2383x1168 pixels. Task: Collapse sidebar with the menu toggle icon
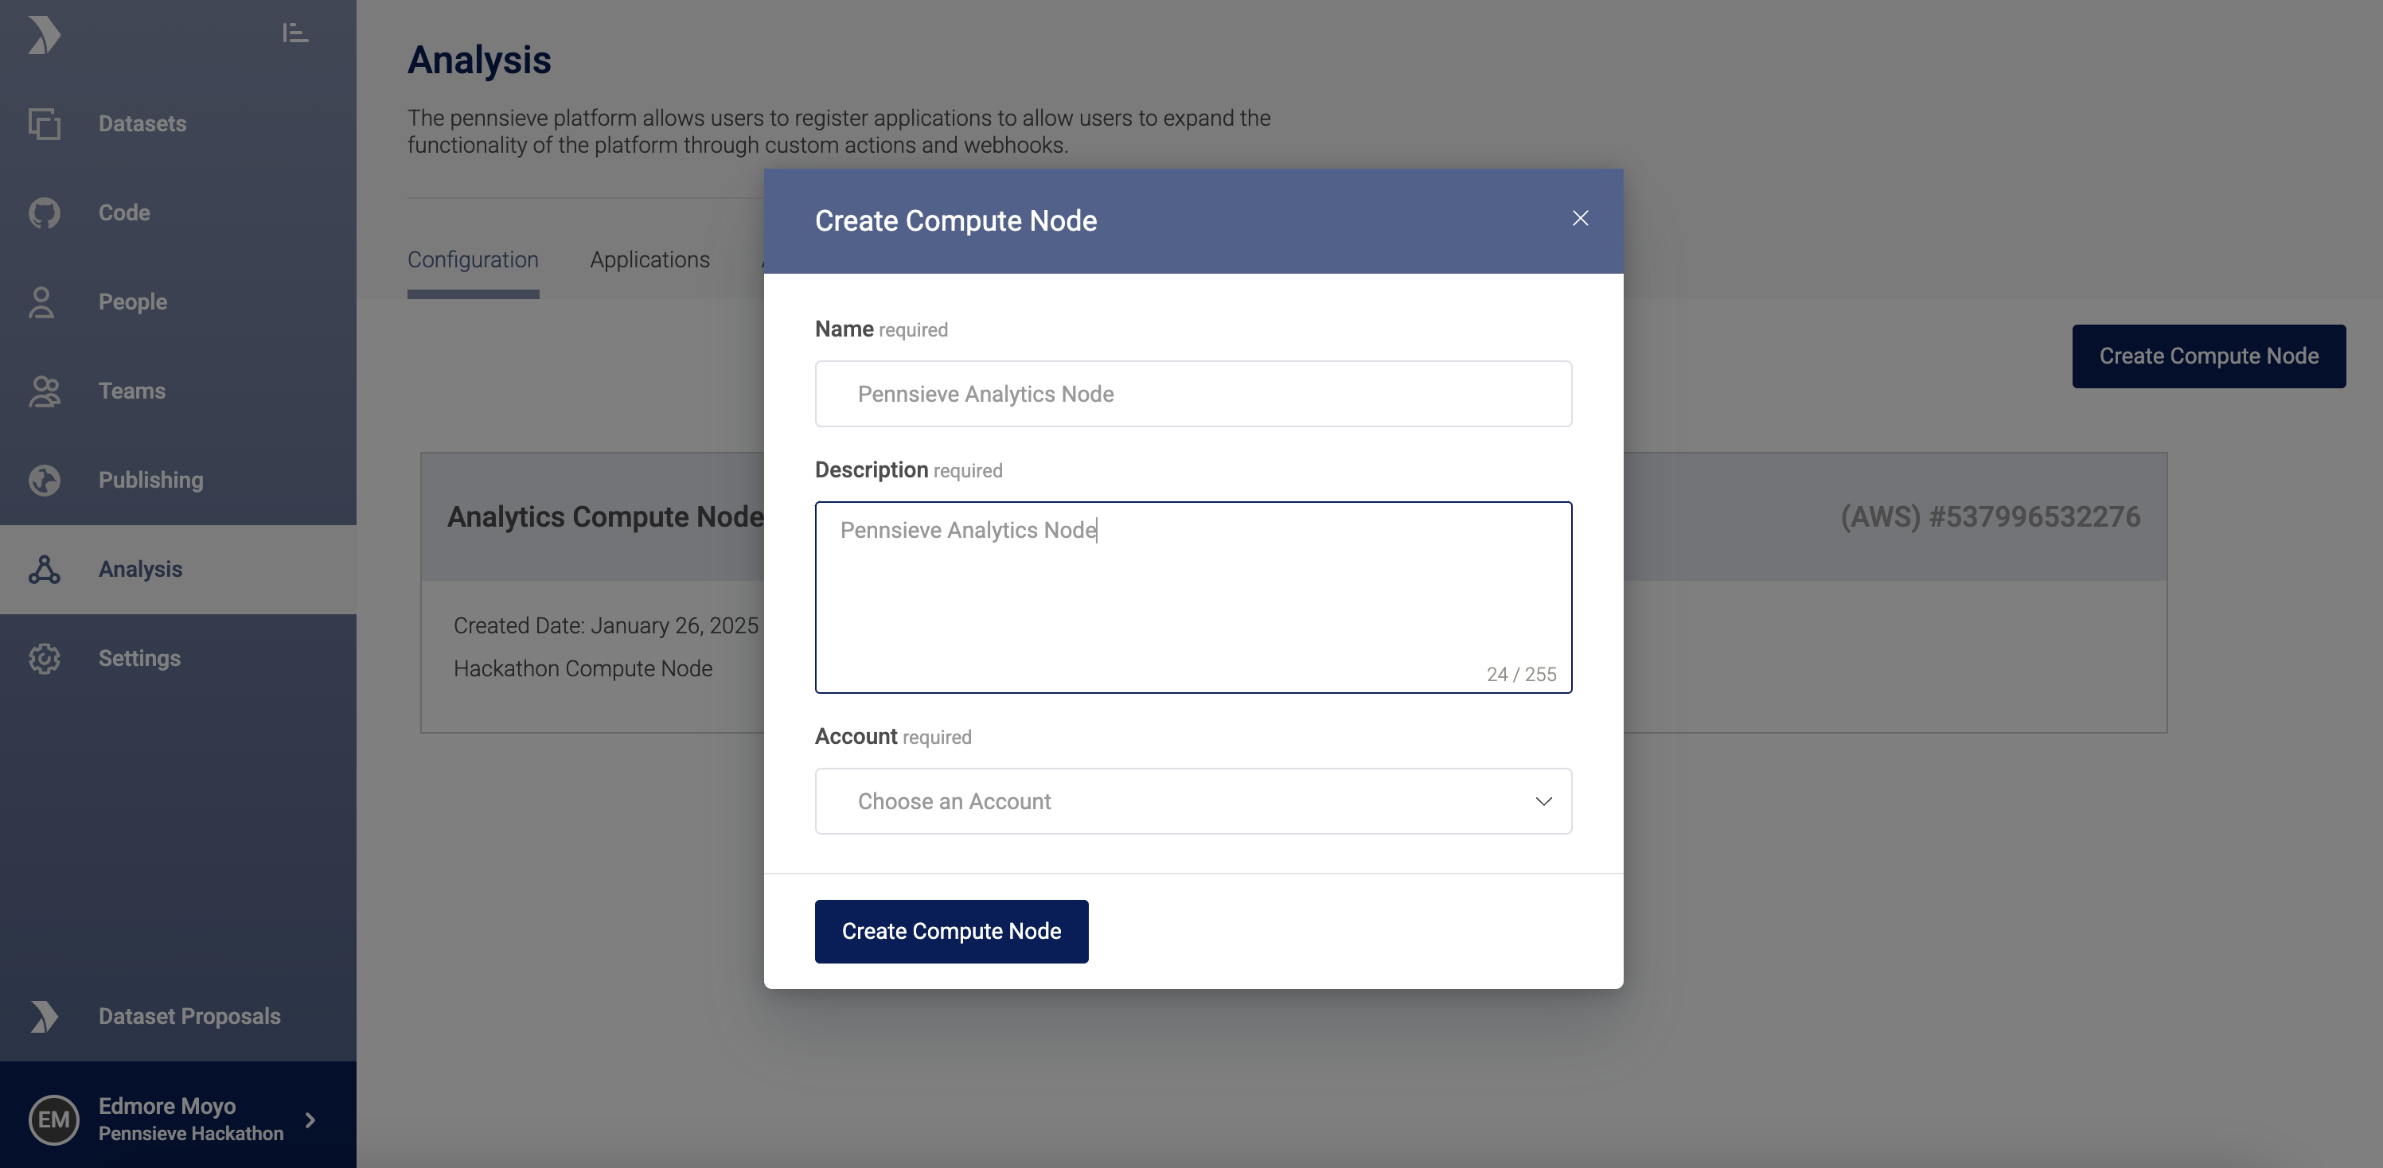[x=295, y=33]
